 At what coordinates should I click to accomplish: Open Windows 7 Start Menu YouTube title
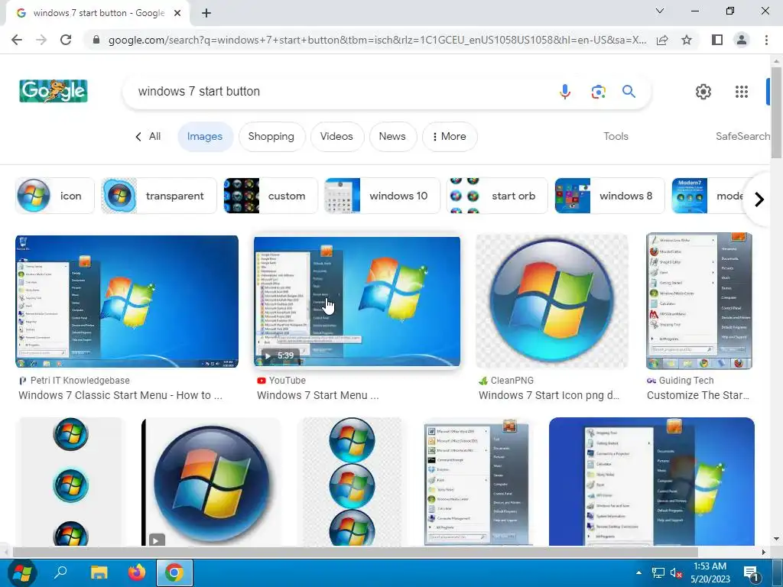[x=317, y=395]
